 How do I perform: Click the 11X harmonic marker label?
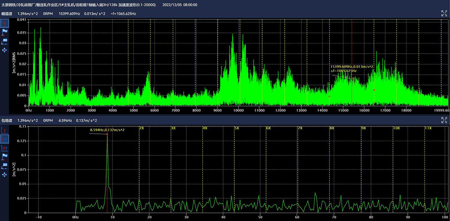(428, 128)
